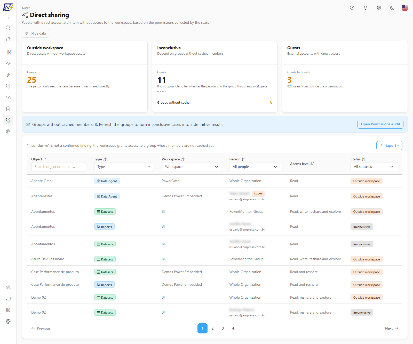Click the Next page link

point(392,328)
